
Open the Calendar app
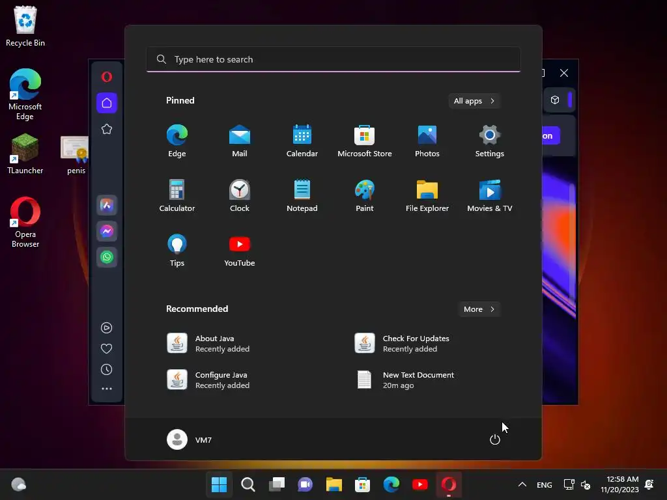[302, 141]
